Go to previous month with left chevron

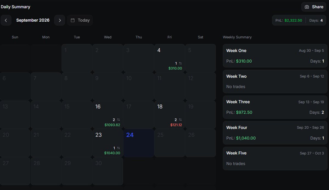tap(6, 20)
